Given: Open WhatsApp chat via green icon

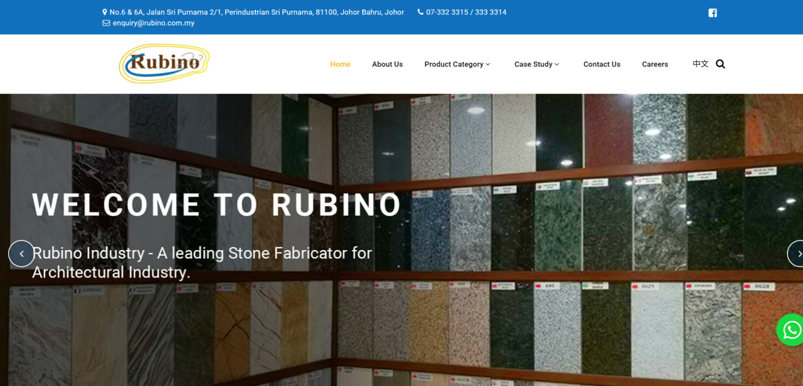Looking at the screenshot, I should click(x=790, y=330).
